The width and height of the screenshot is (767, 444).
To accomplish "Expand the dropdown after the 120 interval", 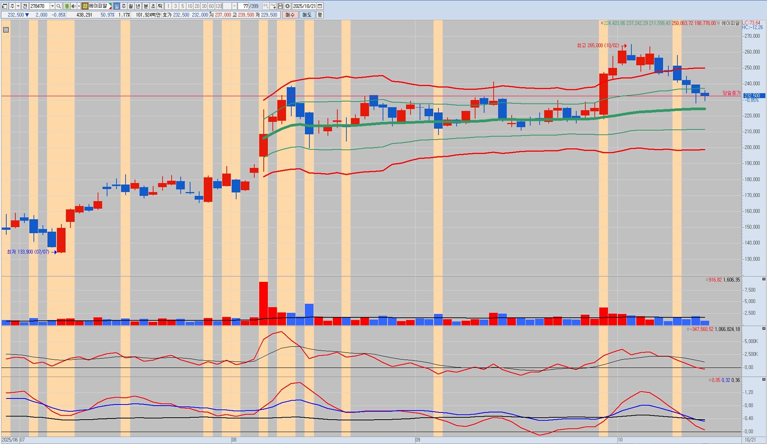I will click(x=234, y=6).
